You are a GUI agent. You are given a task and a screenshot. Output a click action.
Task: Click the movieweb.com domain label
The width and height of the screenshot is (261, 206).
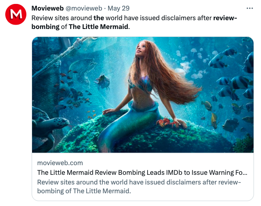click(60, 163)
